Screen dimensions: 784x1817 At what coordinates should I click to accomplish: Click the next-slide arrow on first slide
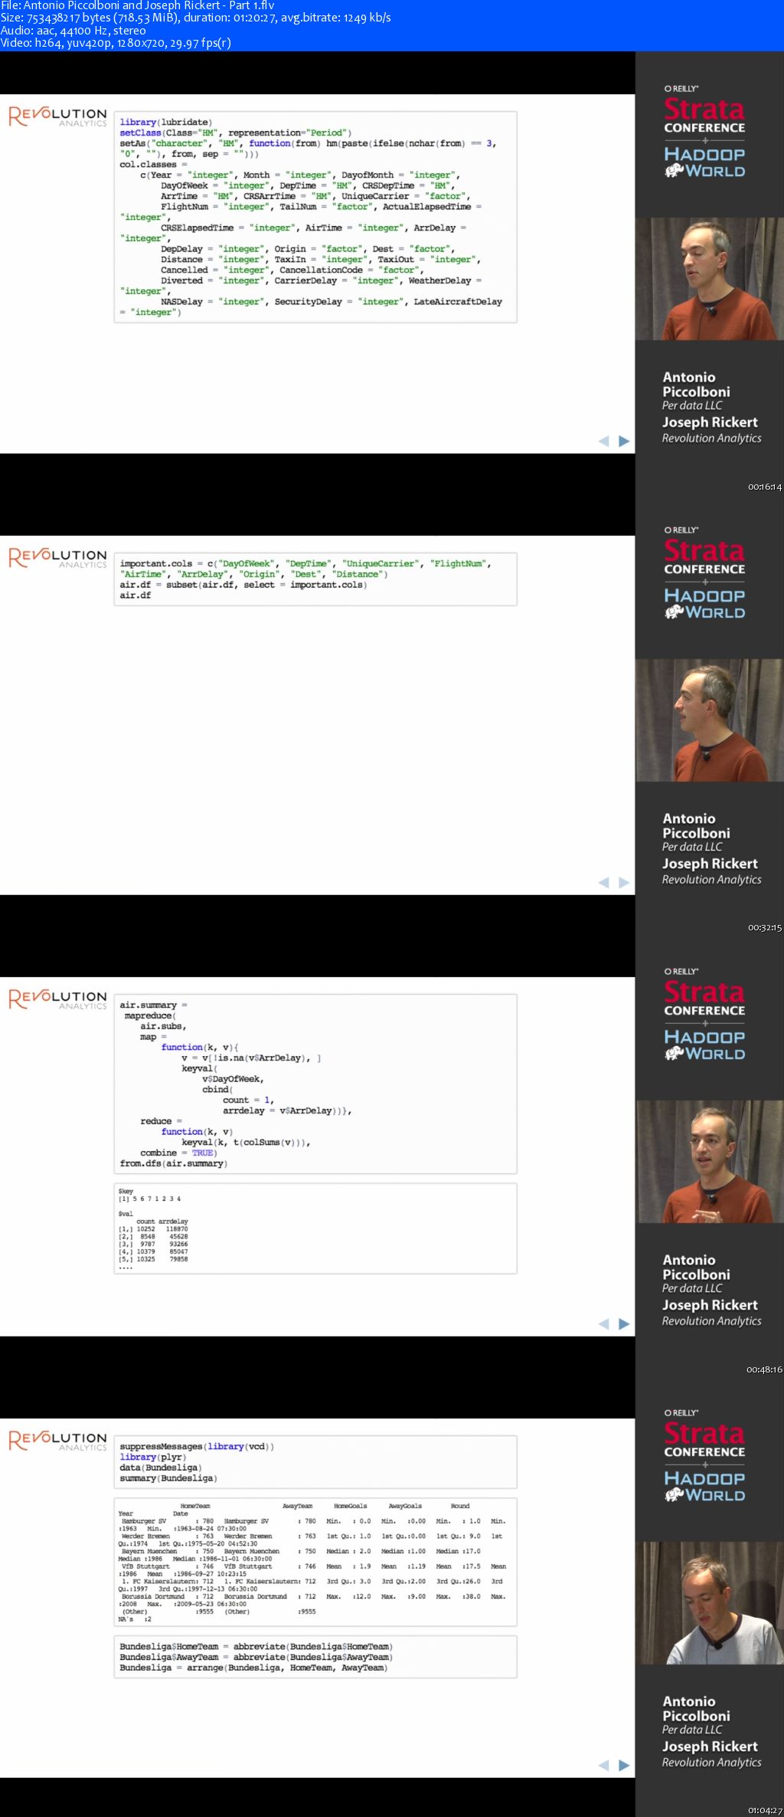624,441
